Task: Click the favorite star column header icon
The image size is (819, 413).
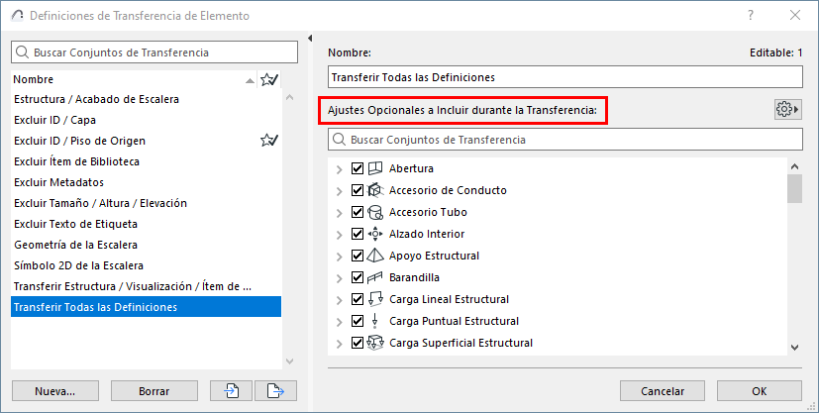Action: click(x=268, y=79)
